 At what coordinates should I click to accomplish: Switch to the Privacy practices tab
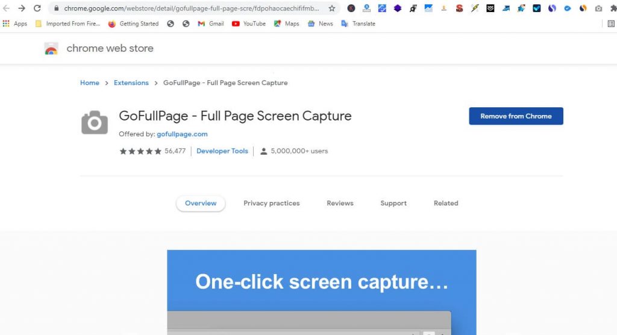click(x=272, y=203)
